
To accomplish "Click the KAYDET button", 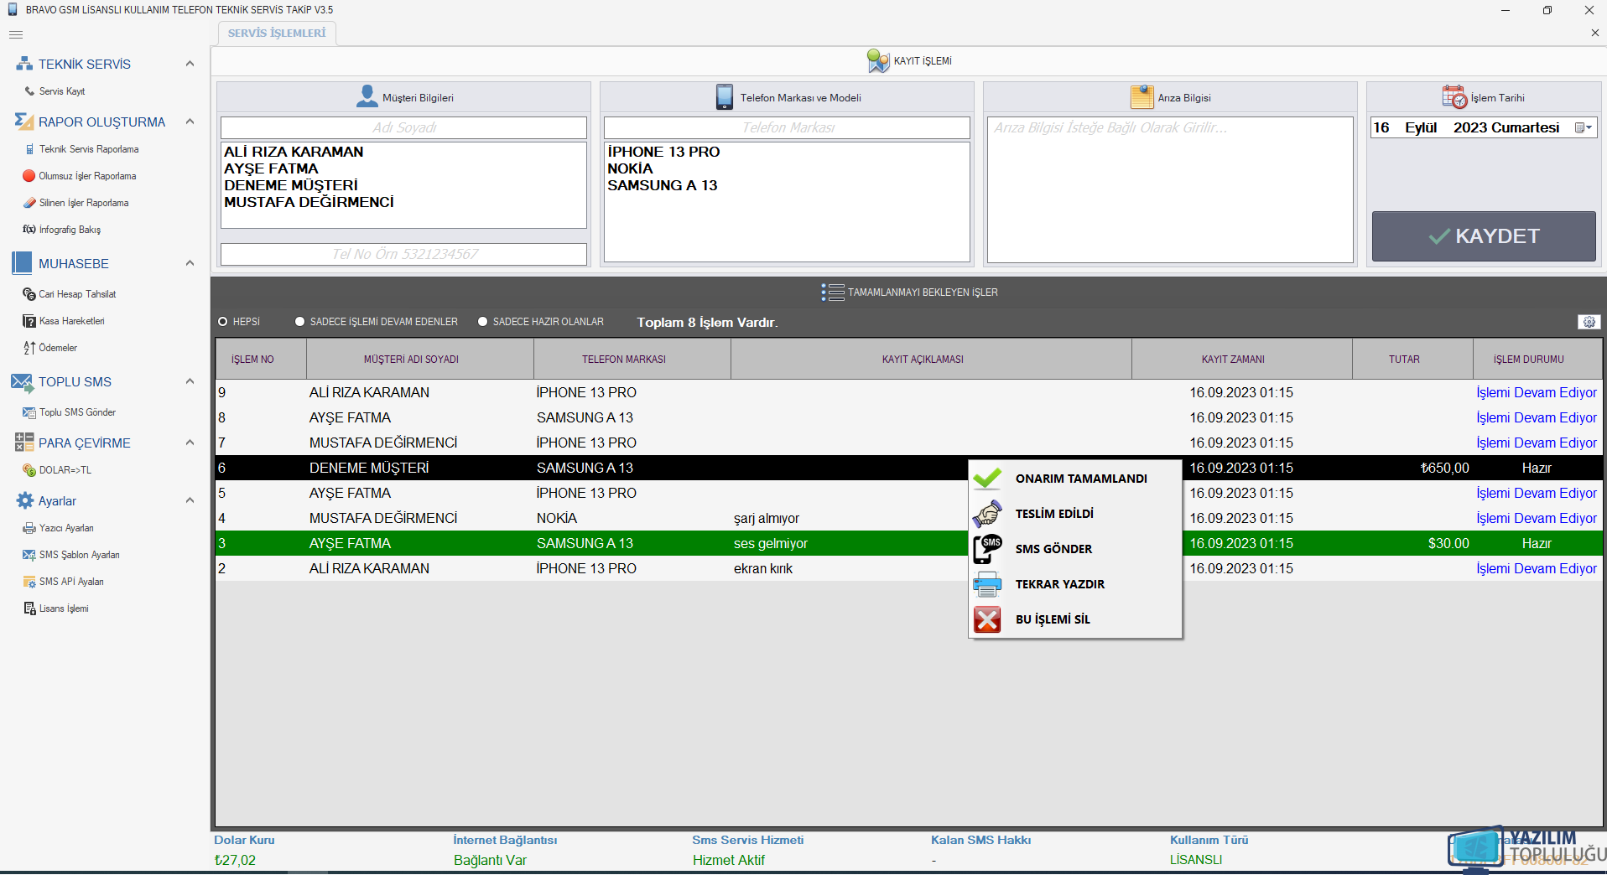I will click(1484, 236).
